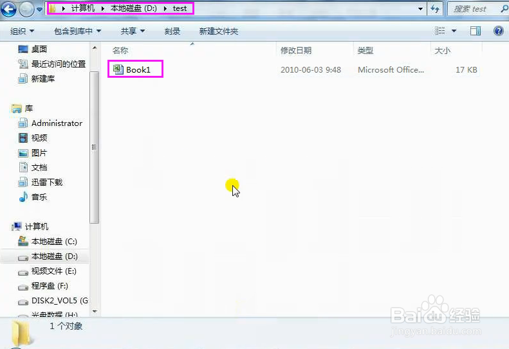Click the date 2010-06-03 9:48

tap(311, 69)
